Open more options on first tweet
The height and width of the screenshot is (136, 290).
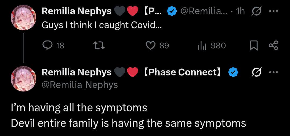point(274,11)
